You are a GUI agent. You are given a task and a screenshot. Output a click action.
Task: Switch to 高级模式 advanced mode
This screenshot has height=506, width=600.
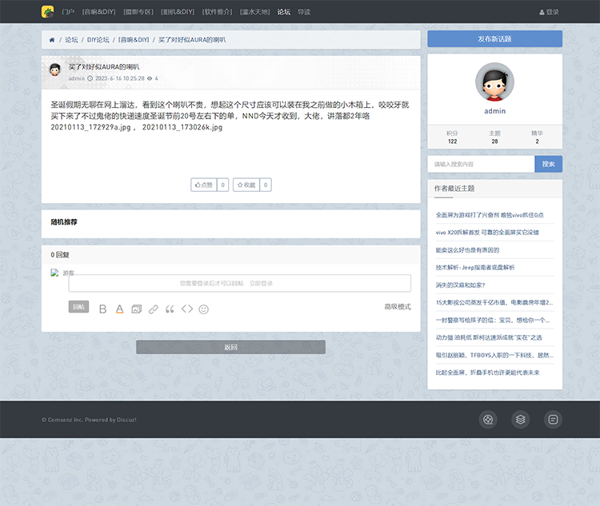[398, 307]
